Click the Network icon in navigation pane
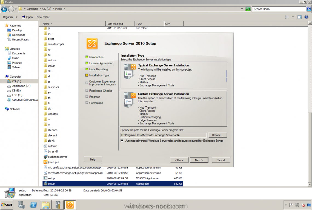Screen dimensions: 312x210 tap(7, 109)
